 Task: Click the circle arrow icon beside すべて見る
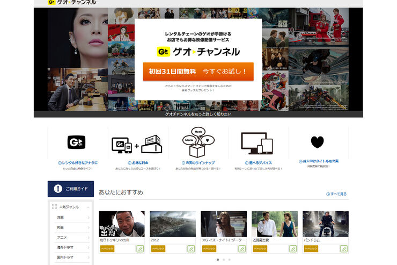click(x=328, y=194)
